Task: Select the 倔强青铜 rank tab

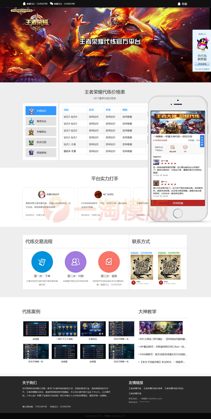Action: click(x=41, y=153)
